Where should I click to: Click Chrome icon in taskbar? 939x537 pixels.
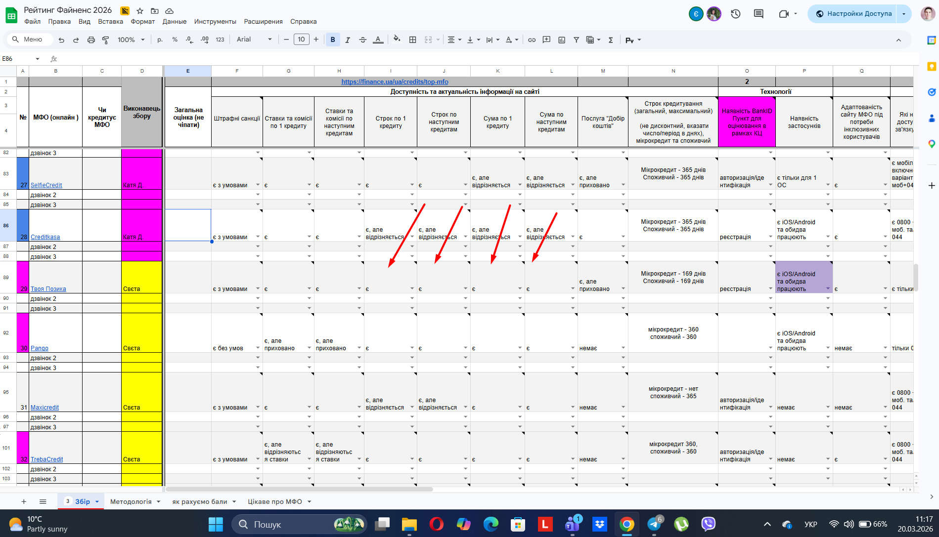pyautogui.click(x=626, y=524)
